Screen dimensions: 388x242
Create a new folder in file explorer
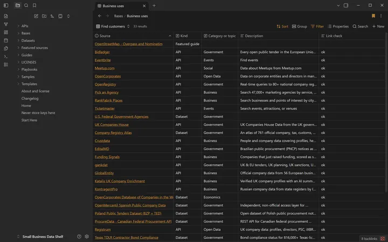click(x=44, y=16)
